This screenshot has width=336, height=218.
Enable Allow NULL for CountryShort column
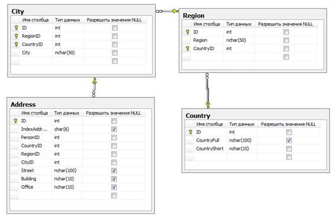[289, 149]
